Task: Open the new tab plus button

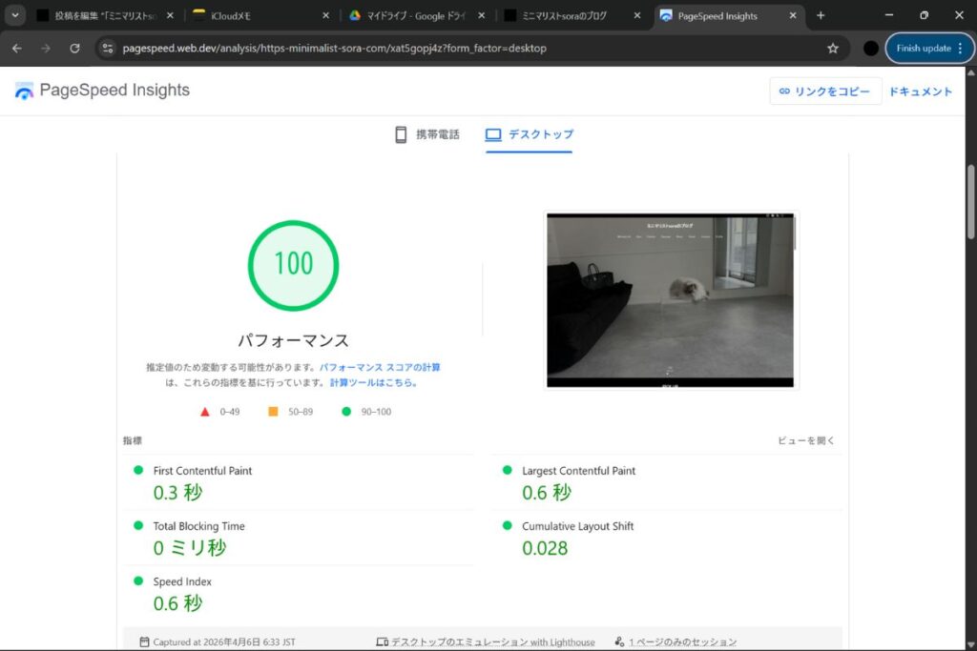Action: click(x=821, y=15)
